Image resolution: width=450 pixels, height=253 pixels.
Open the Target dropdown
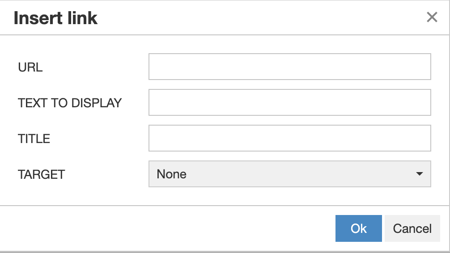[x=289, y=174]
